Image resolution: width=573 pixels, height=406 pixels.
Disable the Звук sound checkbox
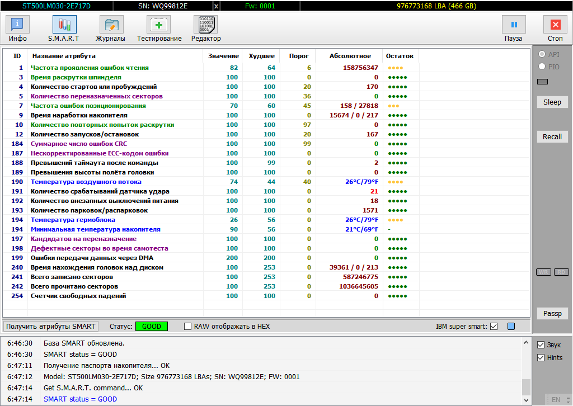coord(541,345)
